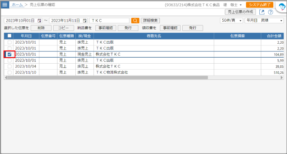Click 事前確認 for 領収書
Screen dimensions: 287x154
tap(170, 28)
